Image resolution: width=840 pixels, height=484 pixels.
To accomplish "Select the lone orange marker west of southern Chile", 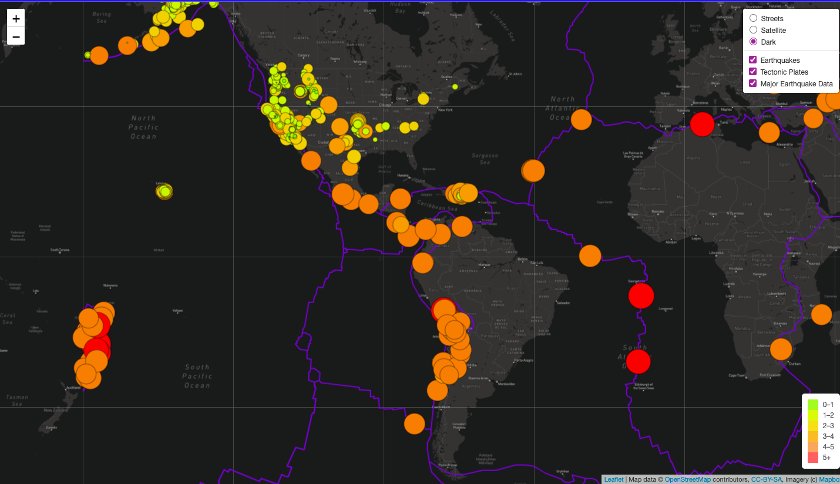I will pos(414,423).
